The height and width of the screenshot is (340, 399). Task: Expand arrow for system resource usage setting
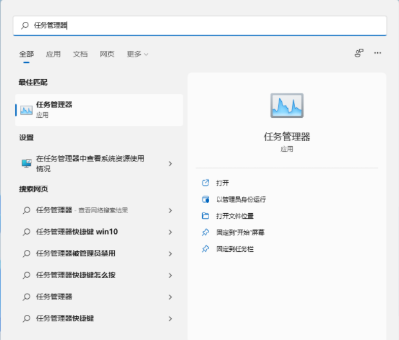pos(170,164)
